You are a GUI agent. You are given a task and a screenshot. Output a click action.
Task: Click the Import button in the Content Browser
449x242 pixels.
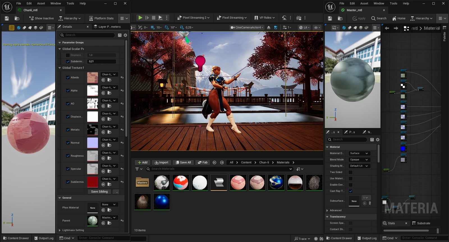pos(162,163)
